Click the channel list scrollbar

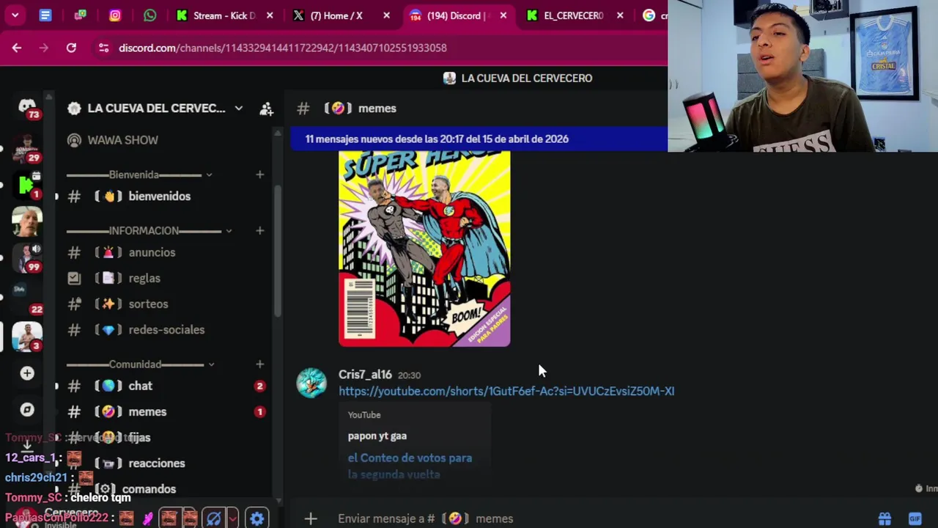[278, 253]
